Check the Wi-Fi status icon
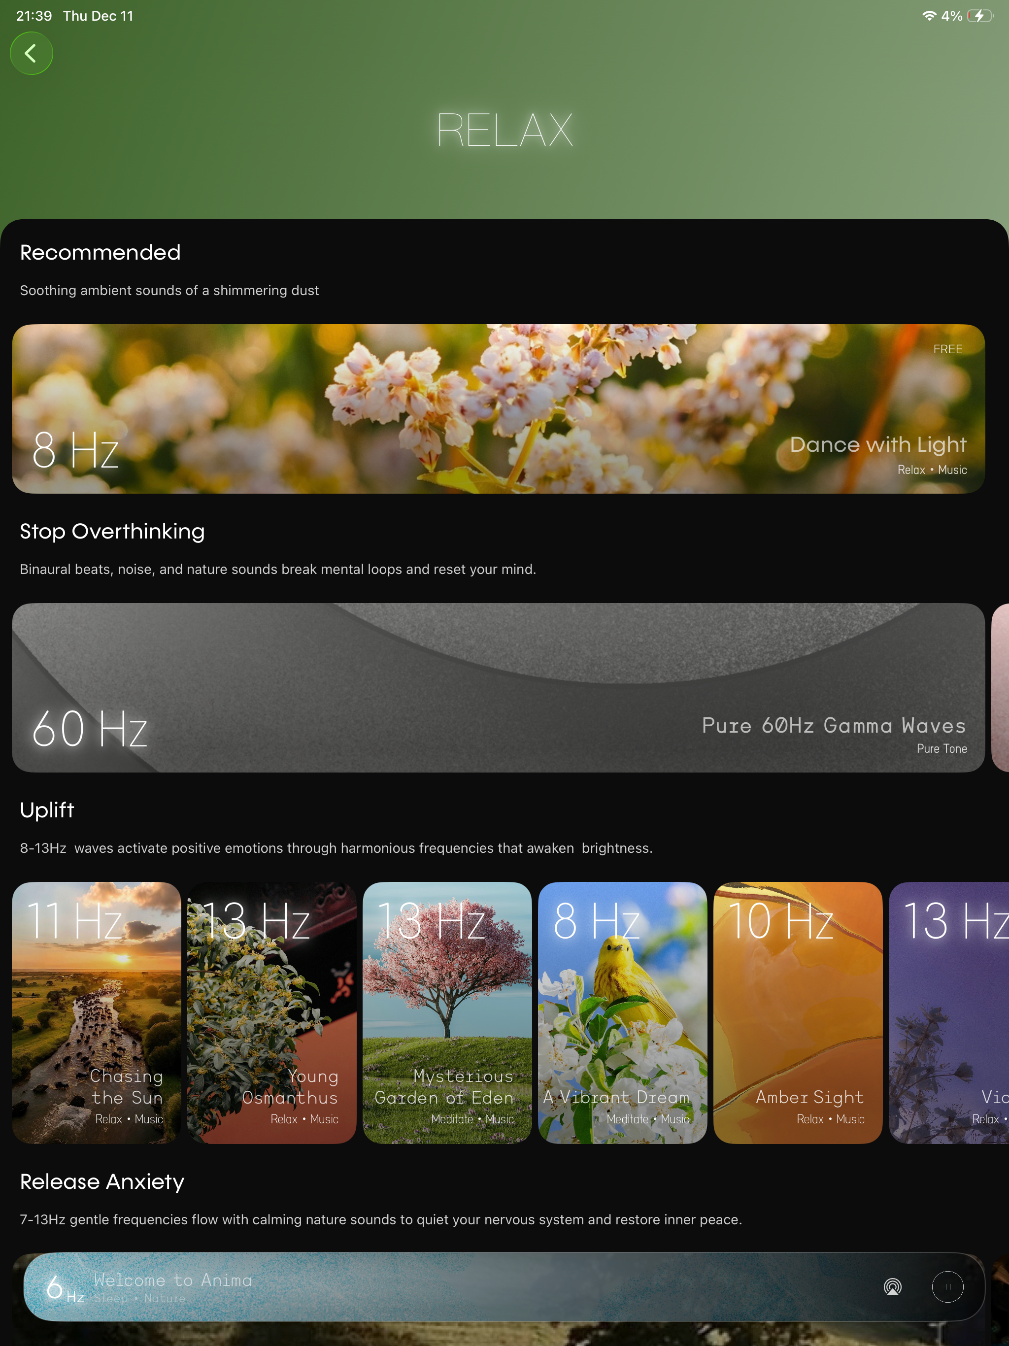Image resolution: width=1009 pixels, height=1346 pixels. point(929,16)
